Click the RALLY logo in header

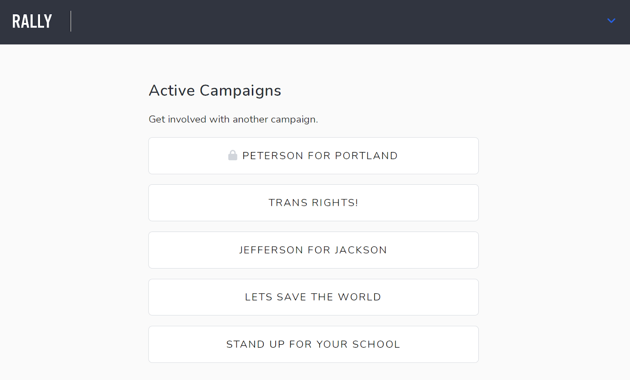(32, 21)
